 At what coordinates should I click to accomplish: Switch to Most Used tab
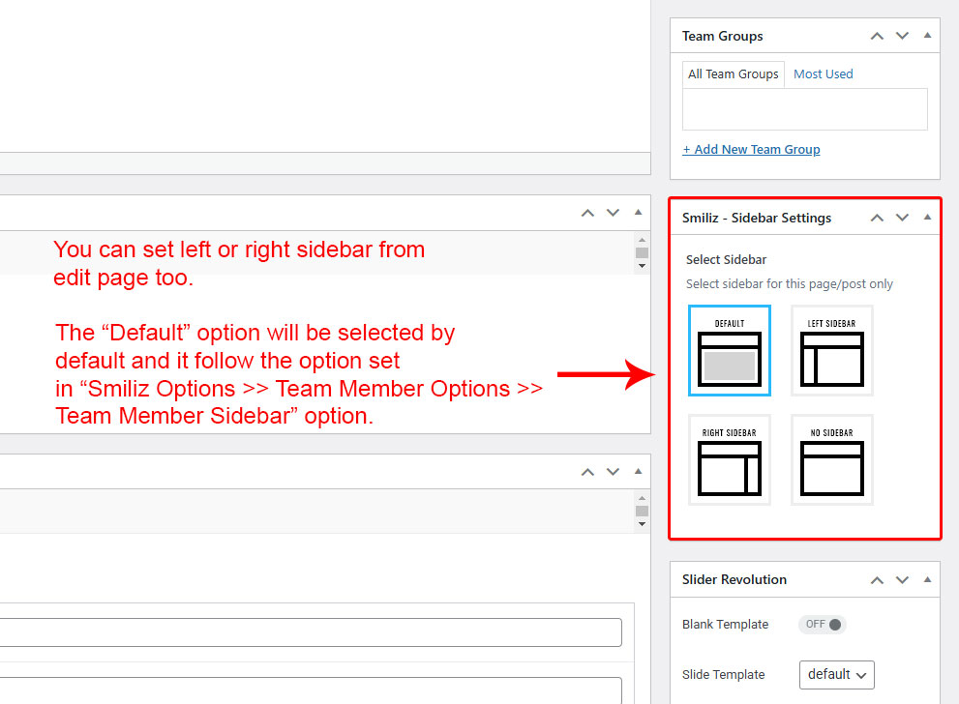823,74
